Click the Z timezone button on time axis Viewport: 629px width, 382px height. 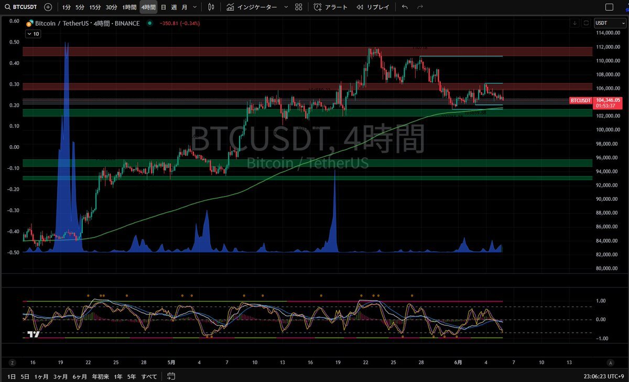pos(12,362)
